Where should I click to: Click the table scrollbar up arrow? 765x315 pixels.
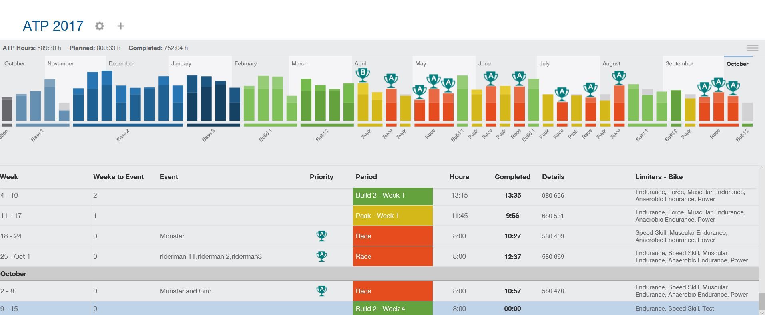point(762,169)
